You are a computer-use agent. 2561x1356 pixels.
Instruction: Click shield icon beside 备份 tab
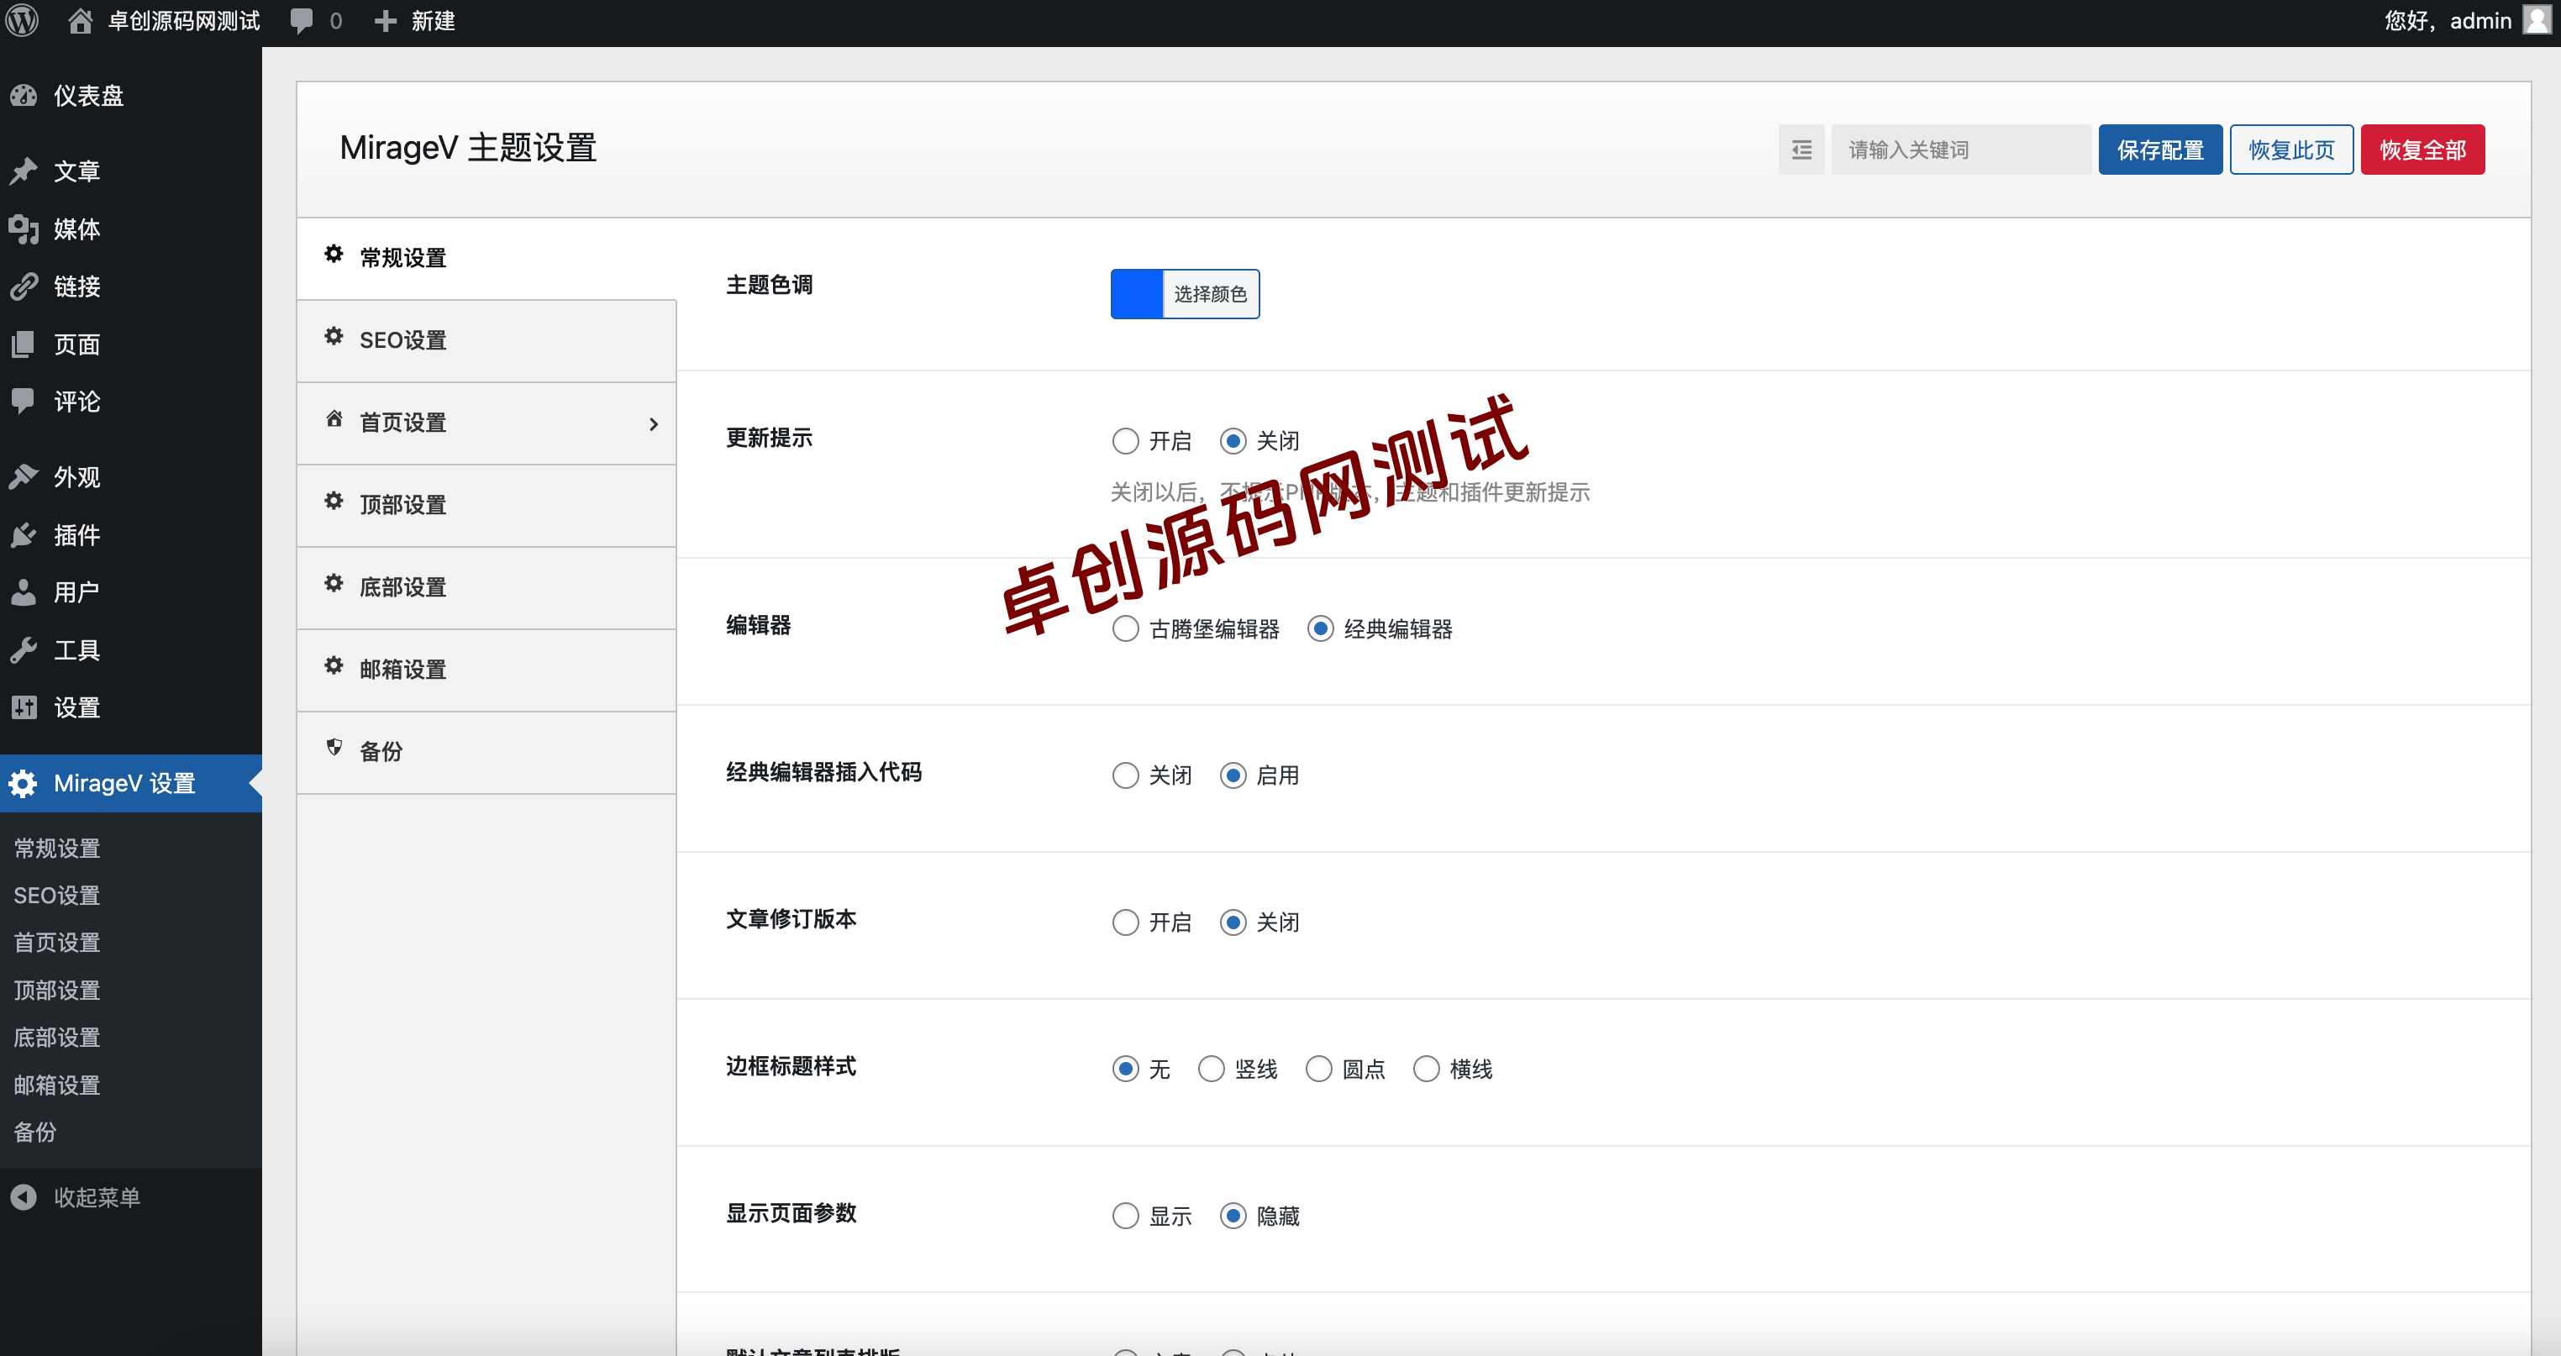click(x=334, y=748)
